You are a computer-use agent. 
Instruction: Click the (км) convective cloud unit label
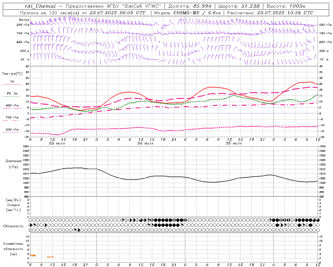[x=14, y=254]
